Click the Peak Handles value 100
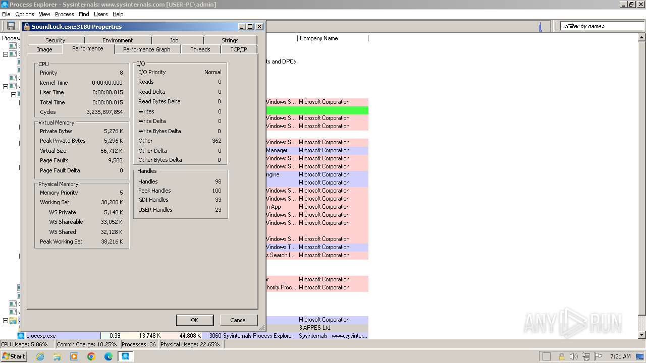Screen dimensions: 646x363 [217, 191]
